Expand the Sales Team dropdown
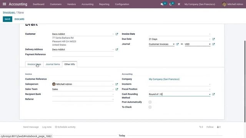Screen dimensions: 246x138 coord(113,89)
